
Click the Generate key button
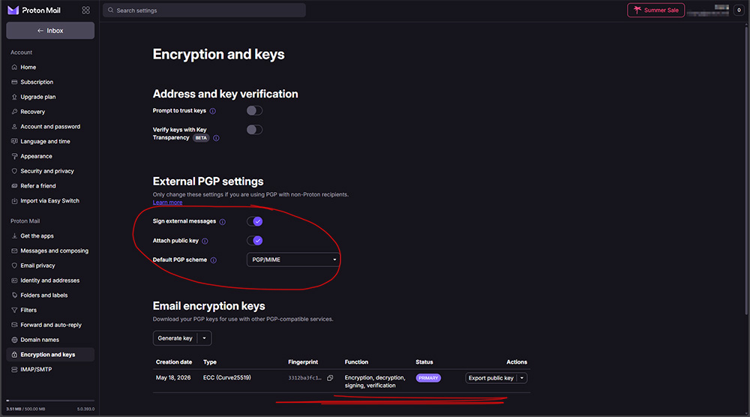(x=175, y=338)
